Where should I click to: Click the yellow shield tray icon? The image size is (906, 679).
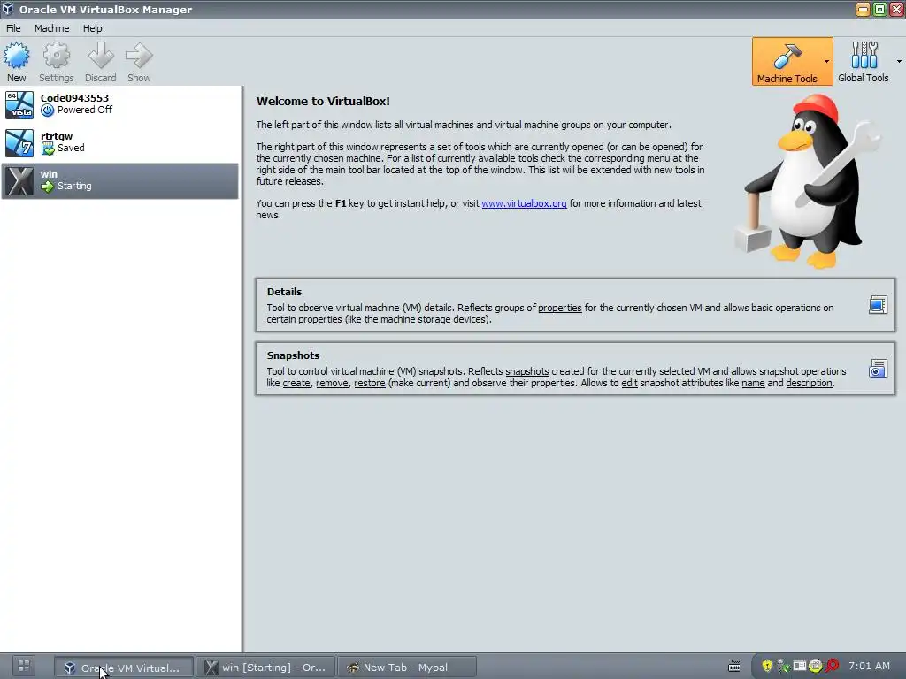[767, 666]
